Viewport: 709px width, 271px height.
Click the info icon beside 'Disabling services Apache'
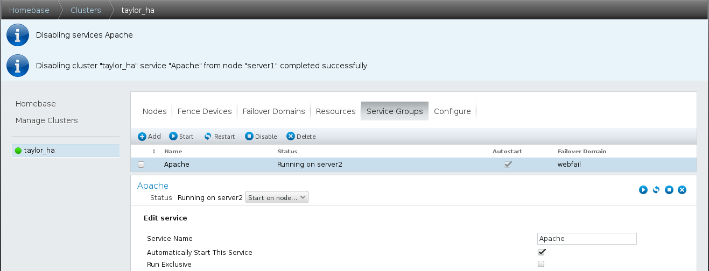(18, 35)
